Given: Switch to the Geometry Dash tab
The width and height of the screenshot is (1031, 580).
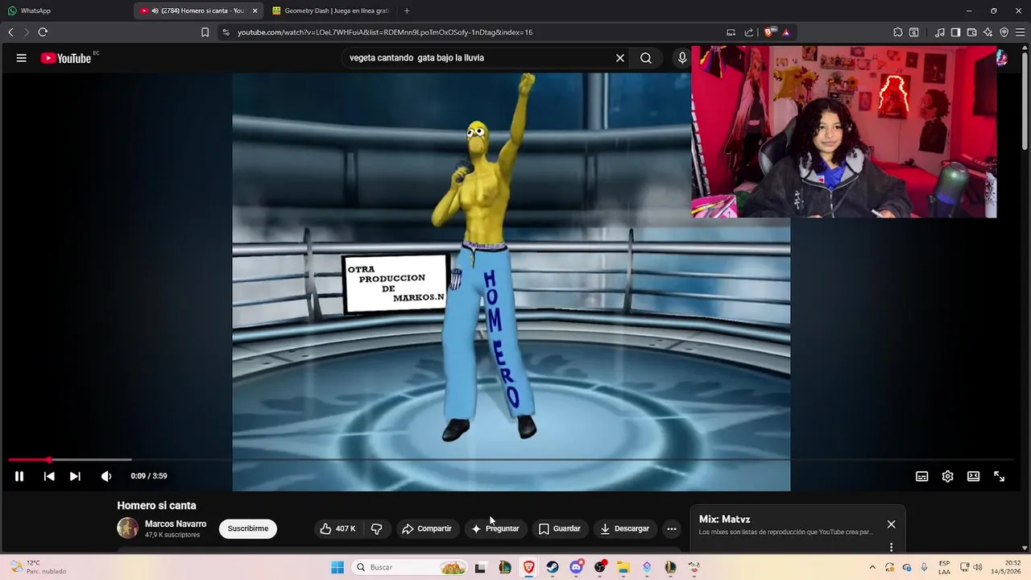Looking at the screenshot, I should click(x=330, y=10).
